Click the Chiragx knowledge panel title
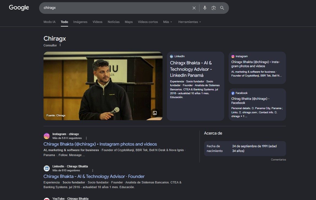 tap(55, 38)
